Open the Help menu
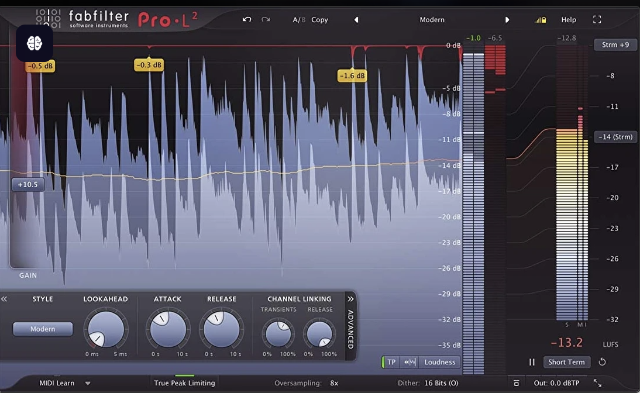Viewport: 640px width, 393px height. (568, 19)
